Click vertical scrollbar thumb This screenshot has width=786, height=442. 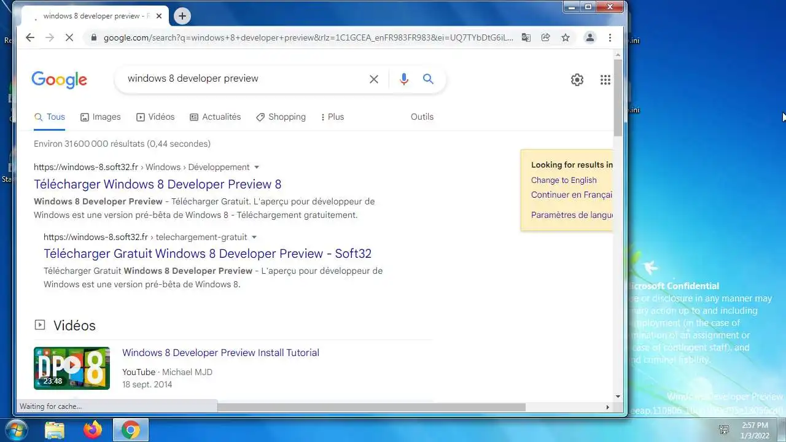[618, 98]
